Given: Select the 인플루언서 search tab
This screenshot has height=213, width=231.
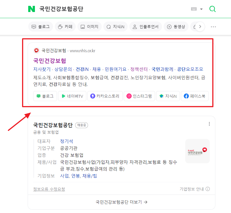Looking at the screenshot, I should 146,27.
